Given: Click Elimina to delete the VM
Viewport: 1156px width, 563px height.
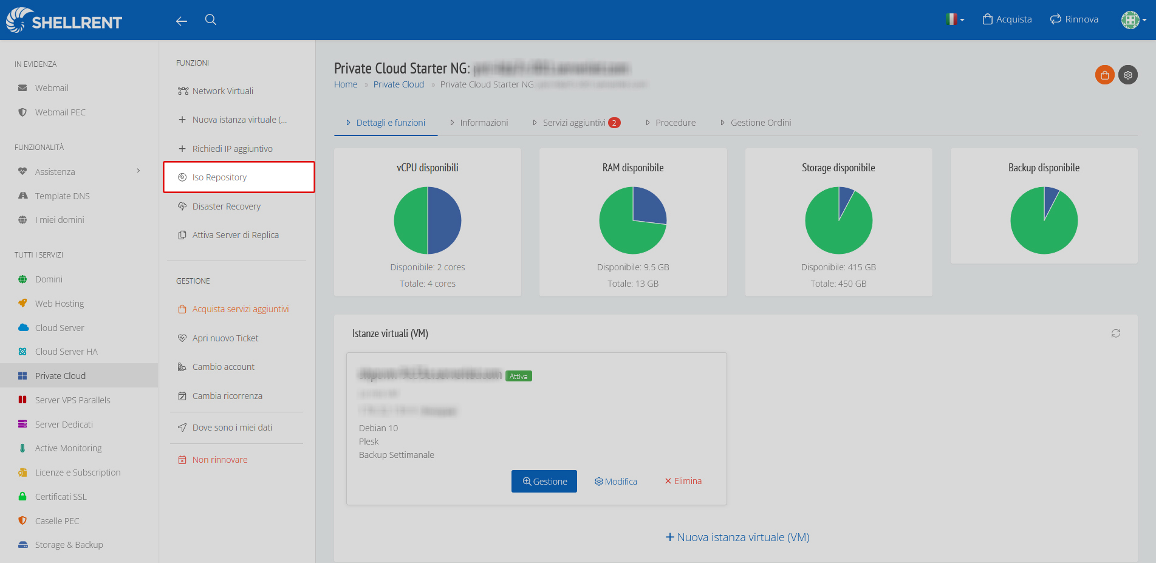Looking at the screenshot, I should (x=683, y=481).
